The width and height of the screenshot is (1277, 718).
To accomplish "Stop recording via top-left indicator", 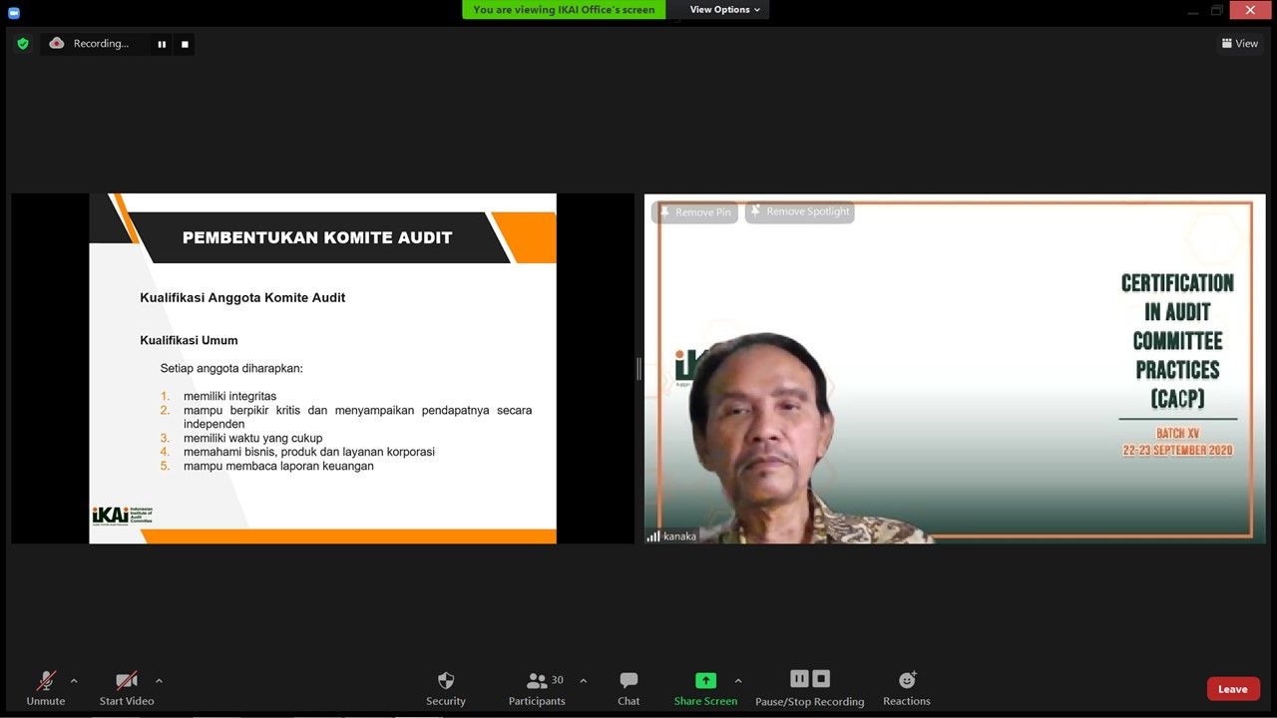I will (185, 44).
